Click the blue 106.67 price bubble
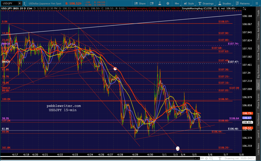Image resolution: width=261 pixels, height=161 pixels. coord(247,118)
